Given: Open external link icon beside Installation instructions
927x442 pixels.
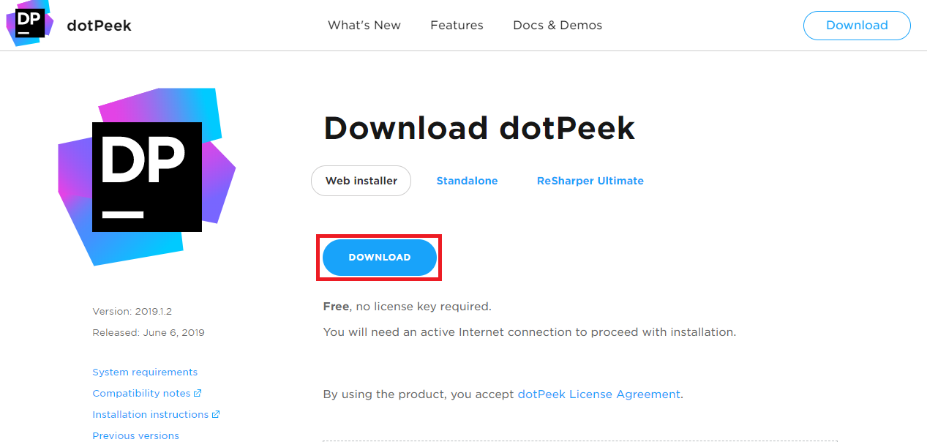Looking at the screenshot, I should tap(216, 414).
